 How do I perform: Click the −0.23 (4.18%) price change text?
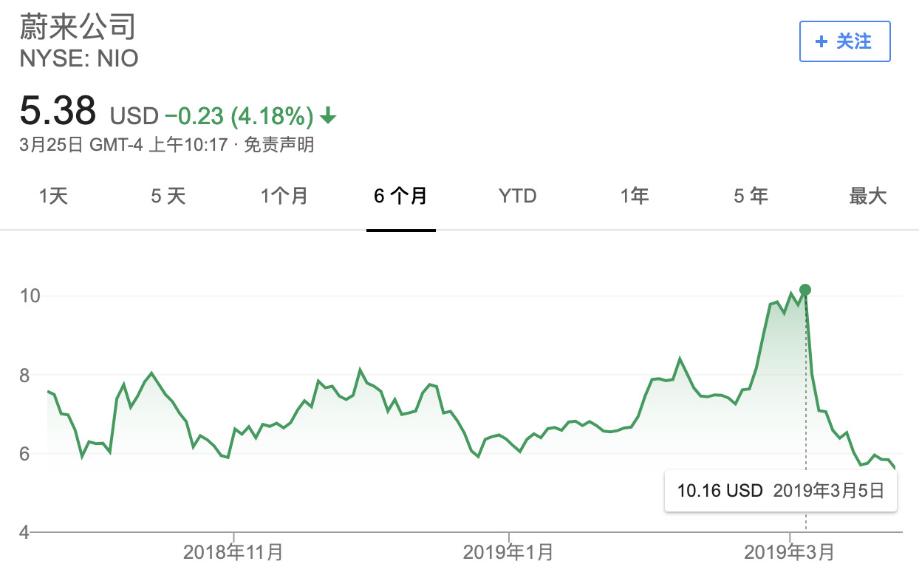[239, 116]
